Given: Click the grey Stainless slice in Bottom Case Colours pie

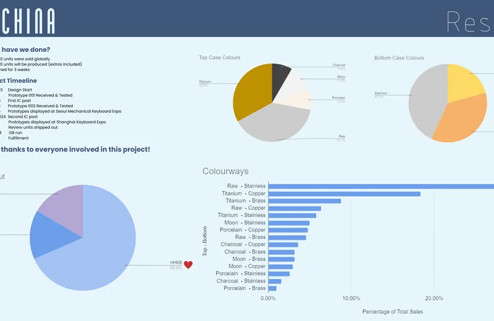Looking at the screenshot, I should (427, 101).
